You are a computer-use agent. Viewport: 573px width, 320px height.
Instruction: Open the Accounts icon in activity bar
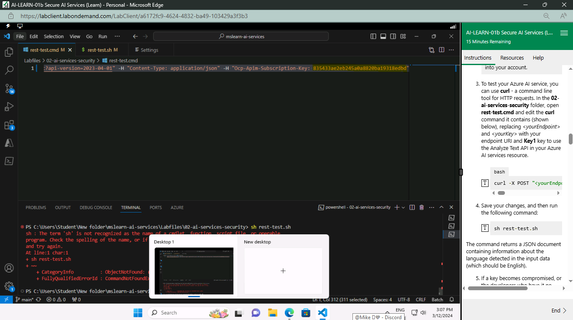pos(9,268)
